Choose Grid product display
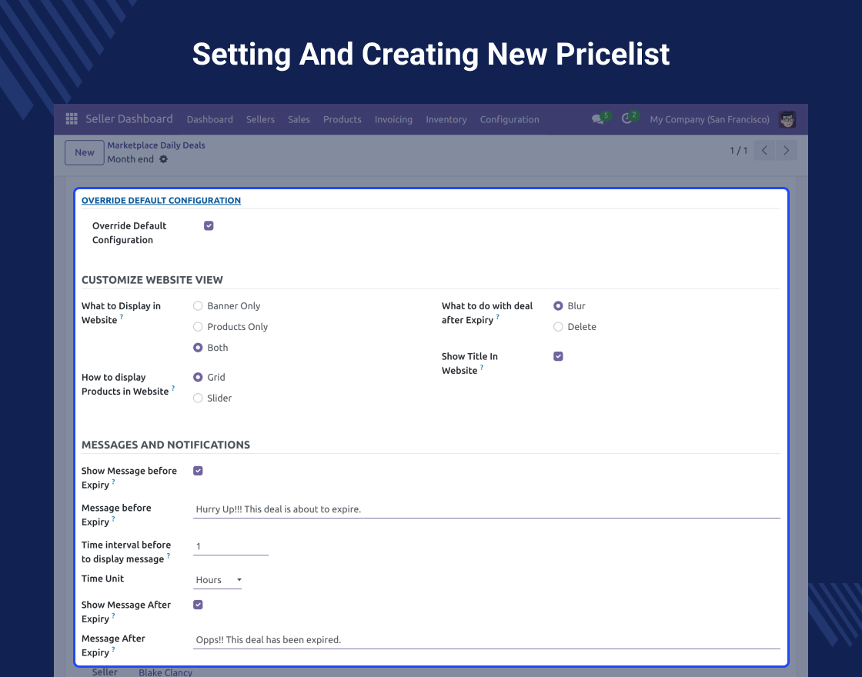 click(198, 378)
